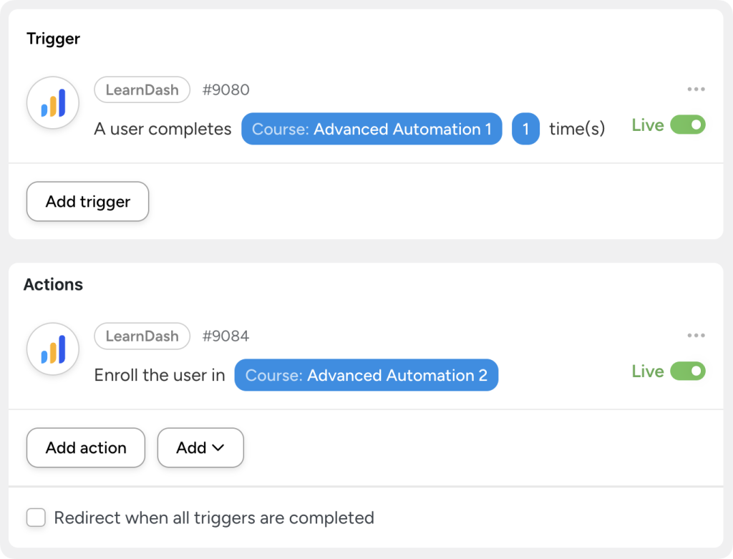This screenshot has height=559, width=733.
Task: Click the LearnDash label on the trigger
Action: [142, 89]
